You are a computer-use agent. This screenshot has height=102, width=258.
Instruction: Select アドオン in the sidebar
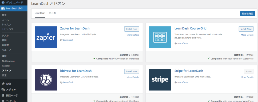tap(7, 71)
